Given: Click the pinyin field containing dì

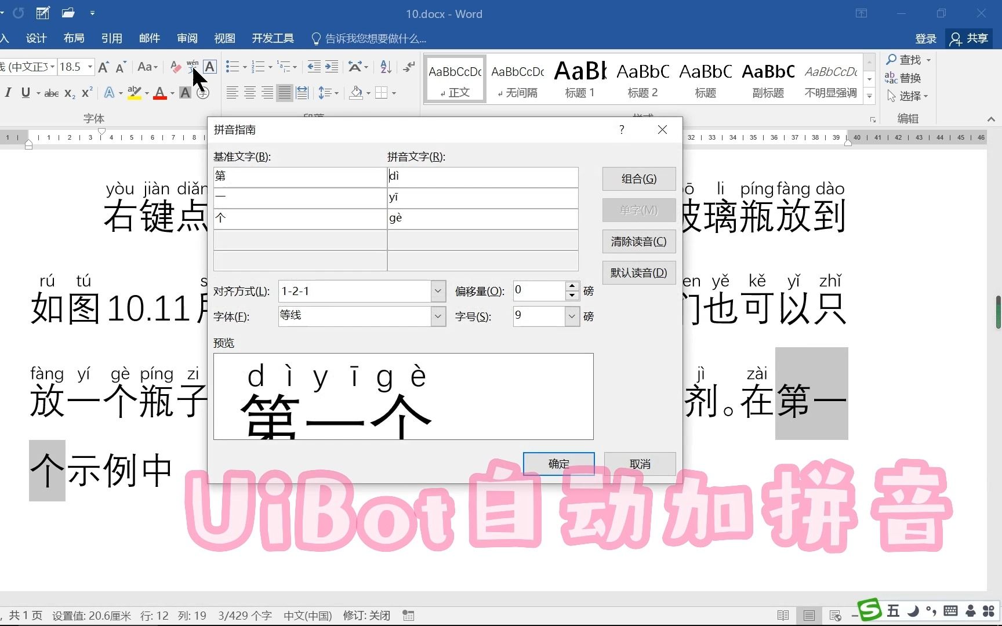Looking at the screenshot, I should [482, 177].
